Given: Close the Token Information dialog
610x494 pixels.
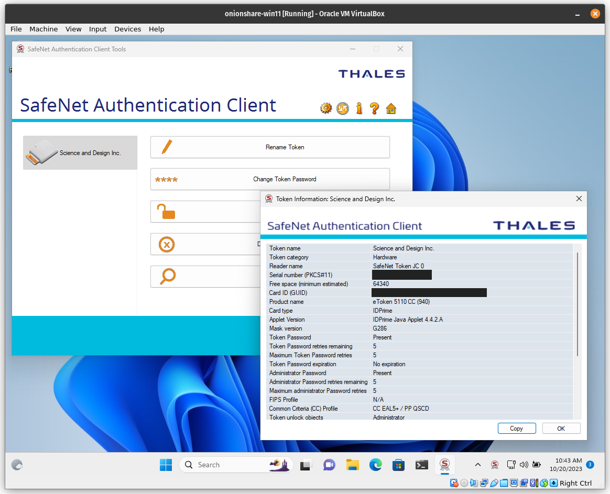Looking at the screenshot, I should point(579,199).
